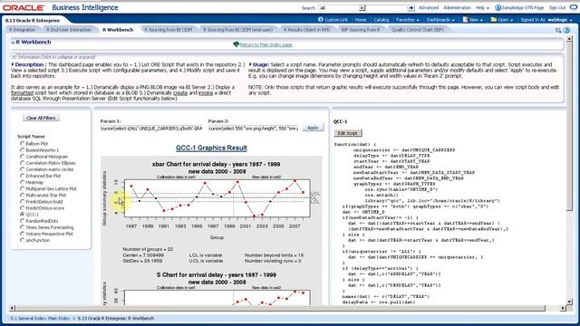
Task: Click the Return to Main Index page link
Action: click(266, 44)
